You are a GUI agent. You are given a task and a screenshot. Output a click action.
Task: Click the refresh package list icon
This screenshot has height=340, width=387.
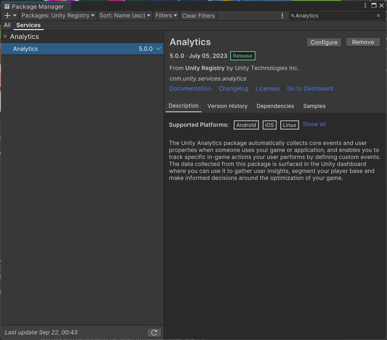pyautogui.click(x=154, y=333)
